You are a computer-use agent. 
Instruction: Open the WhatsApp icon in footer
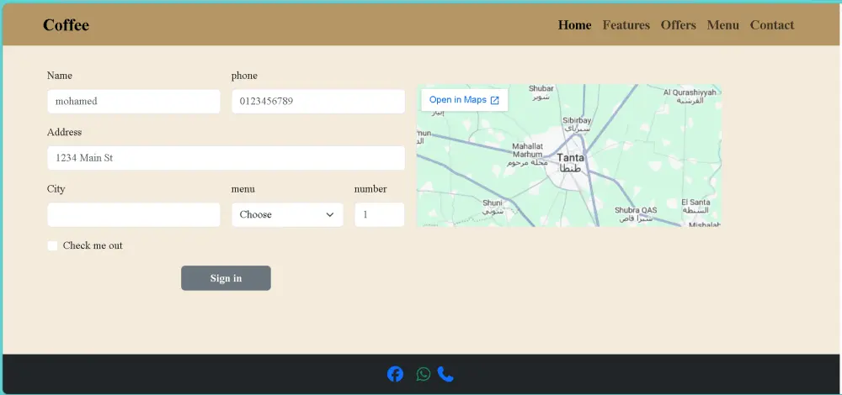(x=424, y=374)
